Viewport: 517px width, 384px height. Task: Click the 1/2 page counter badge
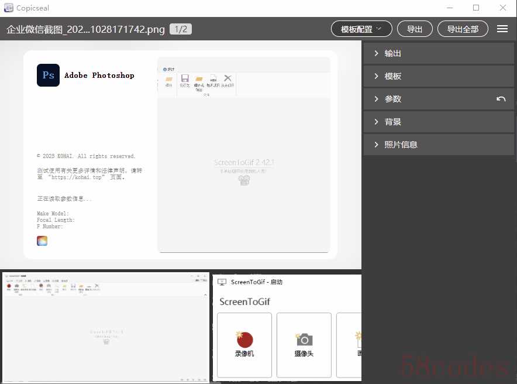[181, 29]
